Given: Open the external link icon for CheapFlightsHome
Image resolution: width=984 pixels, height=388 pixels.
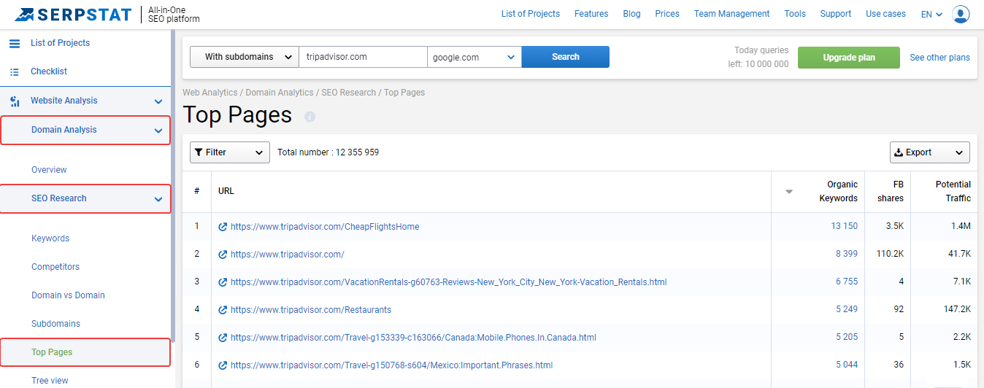Looking at the screenshot, I should 223,227.
